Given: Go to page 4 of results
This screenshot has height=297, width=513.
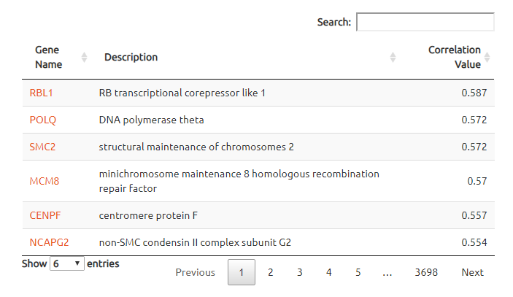Looking at the screenshot, I should click(329, 272).
